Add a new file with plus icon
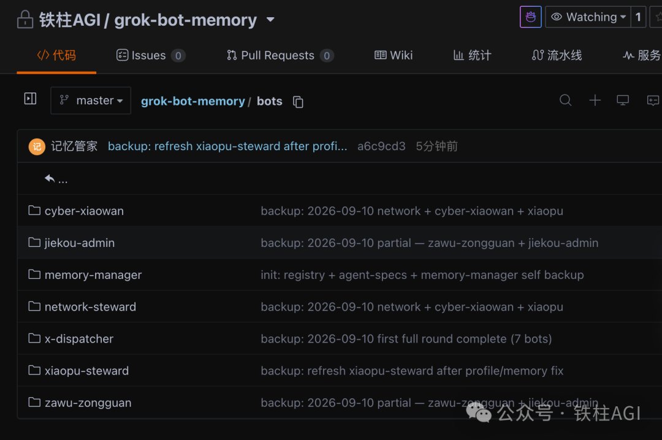 [x=595, y=100]
